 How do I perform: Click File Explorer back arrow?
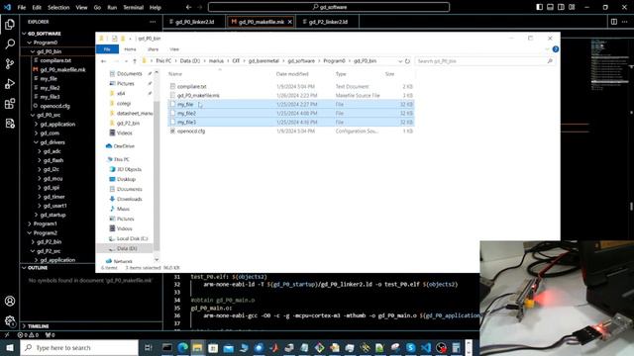[x=103, y=61]
